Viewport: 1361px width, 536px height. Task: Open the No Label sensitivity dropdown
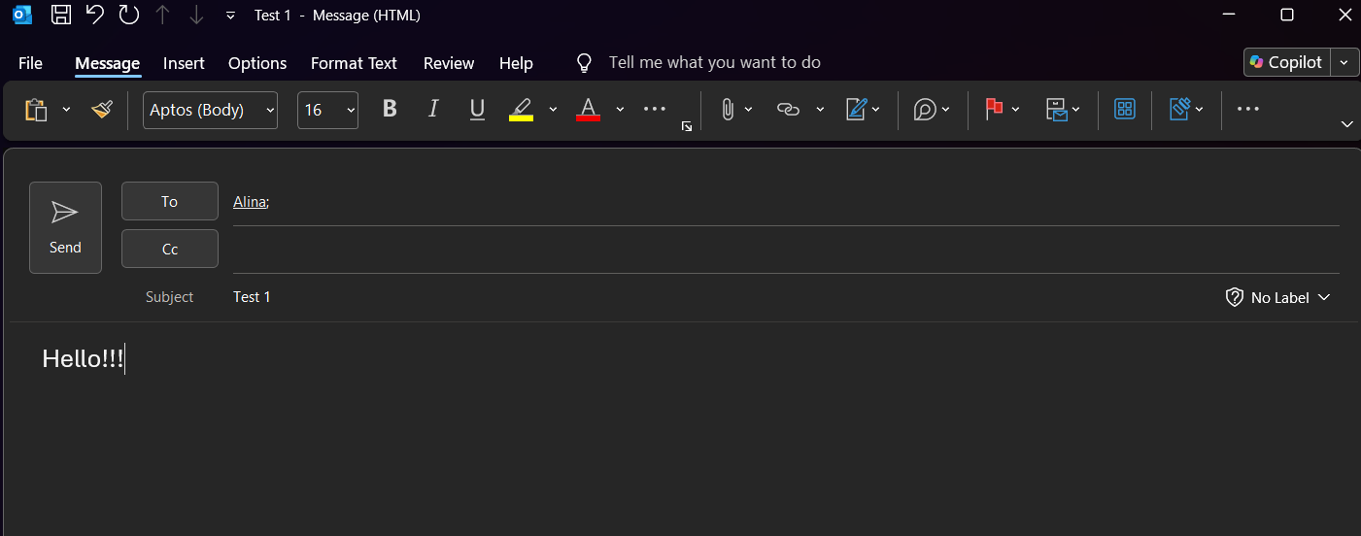pos(1278,297)
